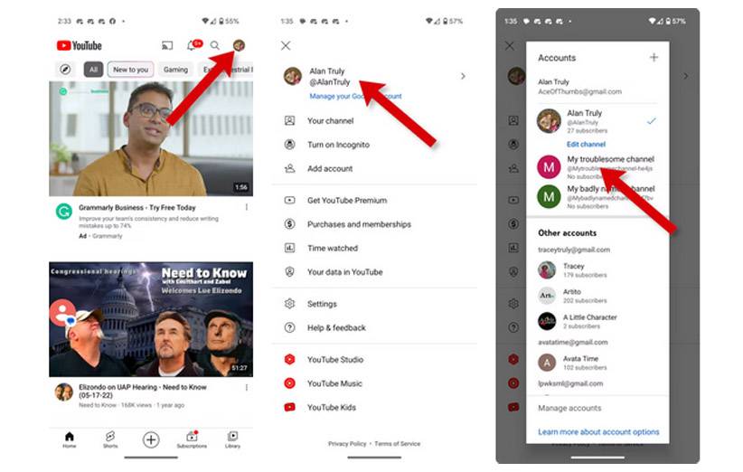Open the Library tab

click(x=232, y=439)
